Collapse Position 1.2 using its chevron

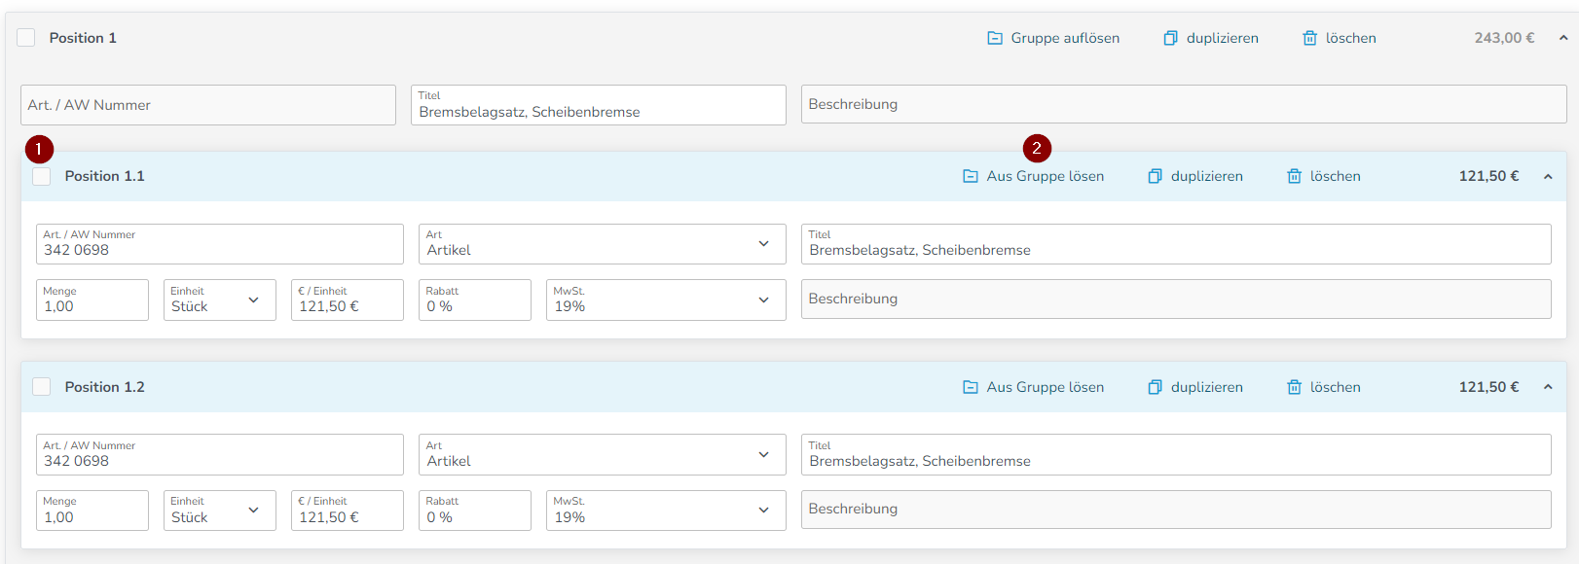[1548, 387]
